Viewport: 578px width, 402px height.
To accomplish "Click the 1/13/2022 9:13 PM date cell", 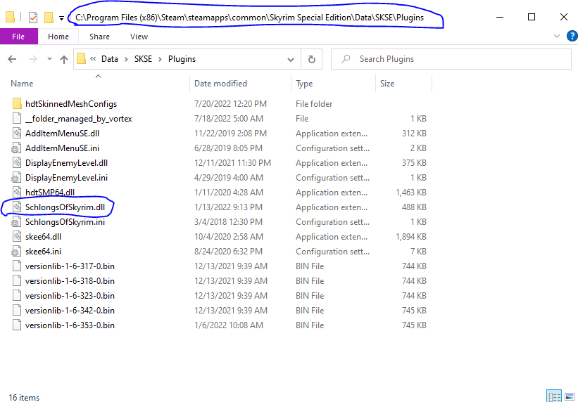I will click(229, 207).
